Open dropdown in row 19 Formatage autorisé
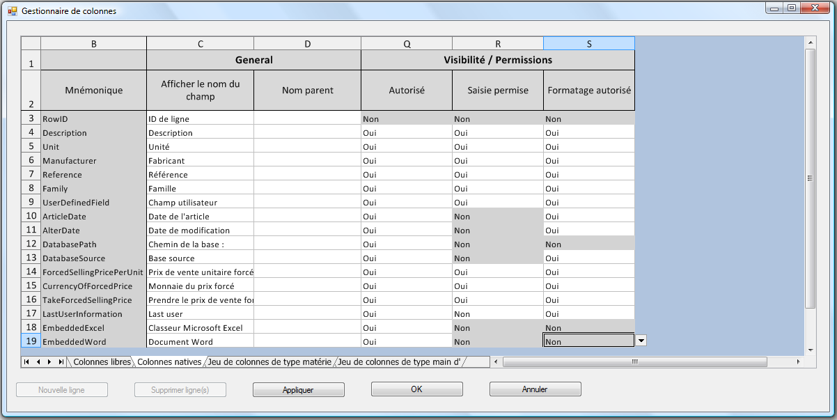Viewport: 837px width, 420px height. (641, 341)
